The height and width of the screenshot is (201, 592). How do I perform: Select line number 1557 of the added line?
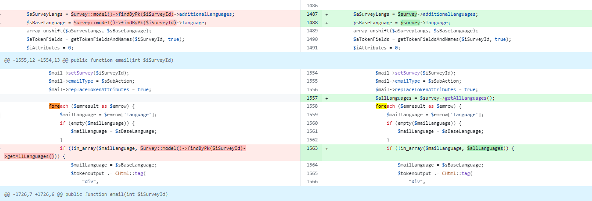tap(312, 98)
